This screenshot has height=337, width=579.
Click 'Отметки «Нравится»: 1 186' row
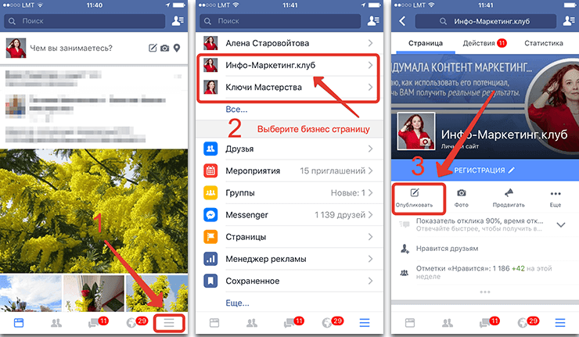(485, 272)
